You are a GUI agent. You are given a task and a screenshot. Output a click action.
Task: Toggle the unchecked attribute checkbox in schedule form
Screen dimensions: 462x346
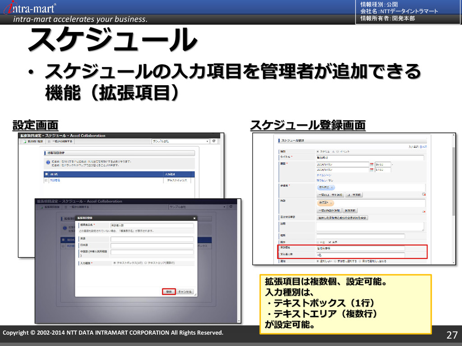pyautogui.click(x=318, y=242)
